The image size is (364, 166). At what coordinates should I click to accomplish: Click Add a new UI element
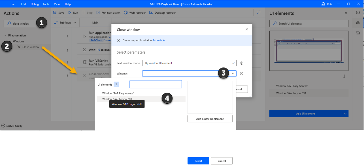point(210,119)
